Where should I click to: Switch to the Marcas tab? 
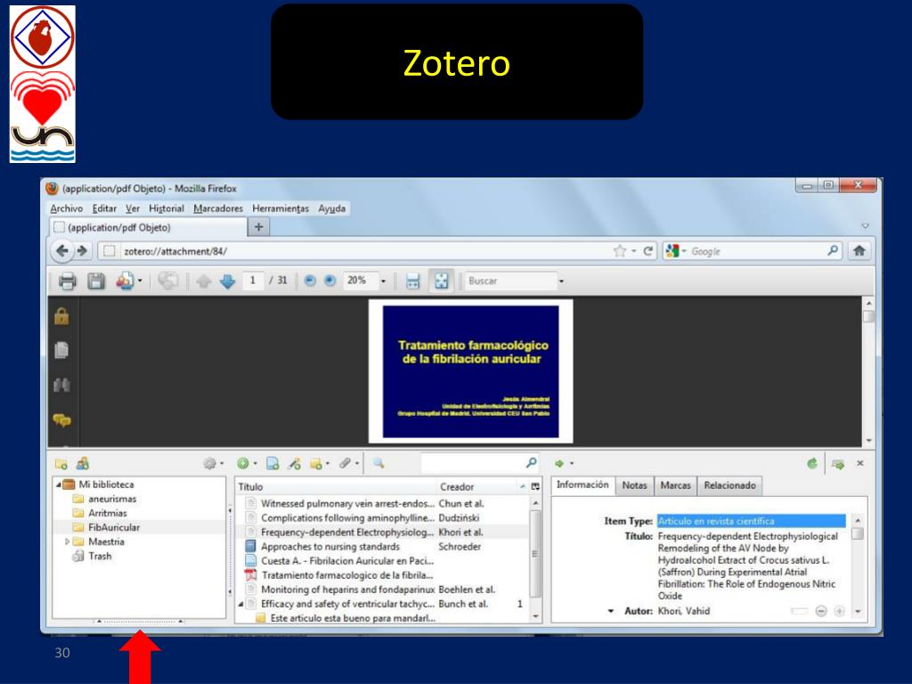tap(675, 485)
